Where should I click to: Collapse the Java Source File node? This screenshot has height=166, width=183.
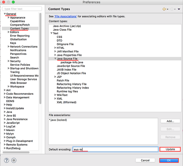[55, 59]
